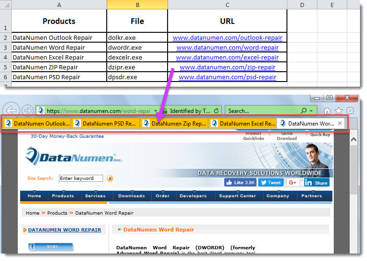The height and width of the screenshot is (261, 367).
Task: Open the Partners navigation menu item
Action: (x=312, y=196)
